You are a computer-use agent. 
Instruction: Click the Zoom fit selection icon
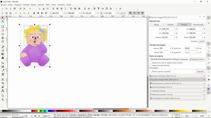53,9
